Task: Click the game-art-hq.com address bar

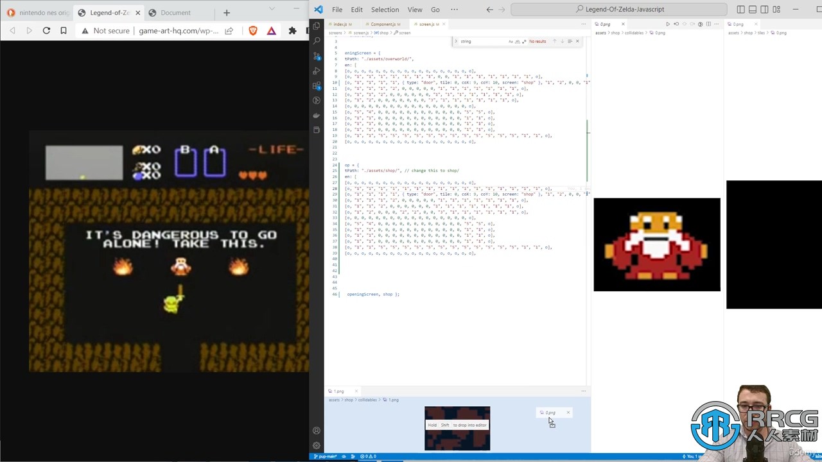Action: point(179,31)
